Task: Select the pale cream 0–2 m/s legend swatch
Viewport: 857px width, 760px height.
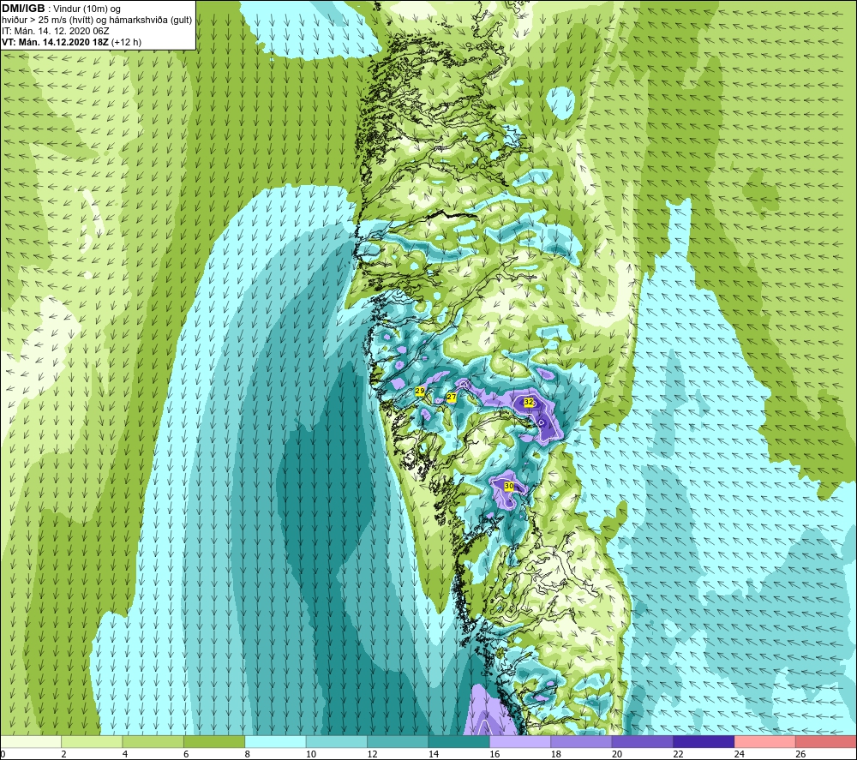Action: coord(31,742)
